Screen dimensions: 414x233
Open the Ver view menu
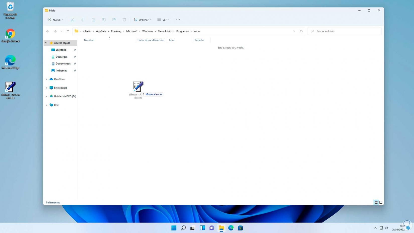(x=163, y=20)
